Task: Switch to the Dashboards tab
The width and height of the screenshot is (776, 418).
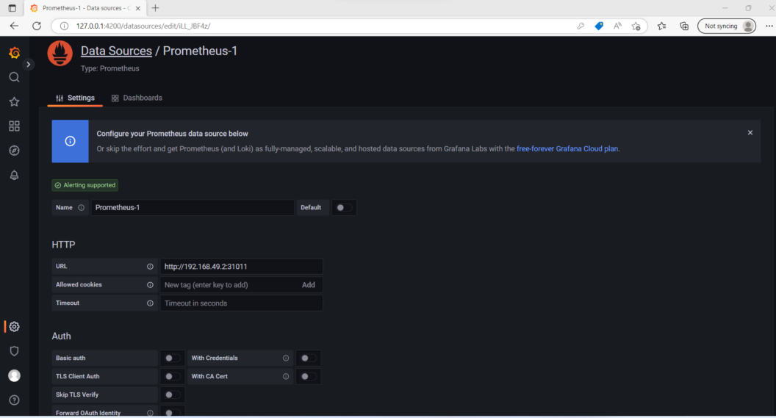Action: click(137, 98)
